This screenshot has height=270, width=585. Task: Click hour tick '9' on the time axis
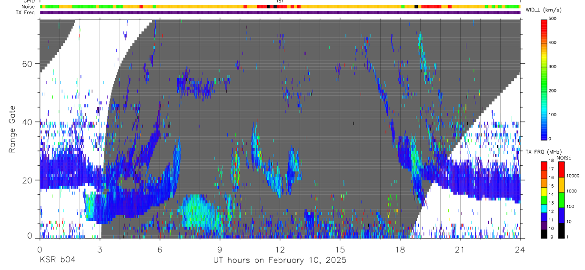[220, 250]
